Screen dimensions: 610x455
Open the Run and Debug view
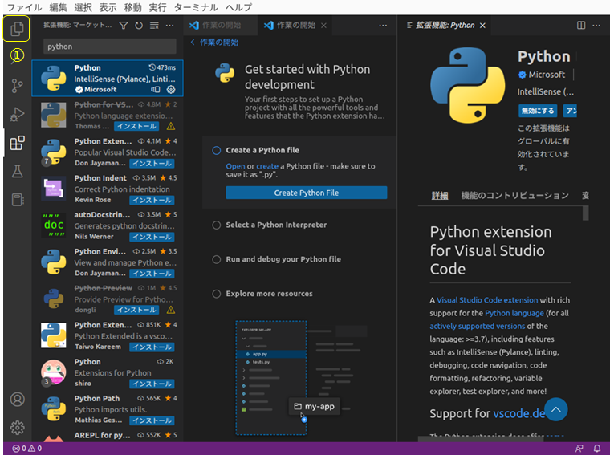pos(17,115)
